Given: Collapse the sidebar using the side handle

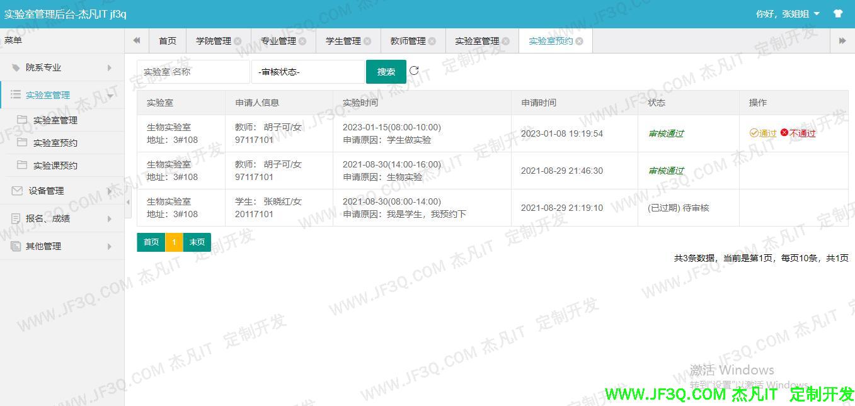Looking at the screenshot, I should coord(128,202).
